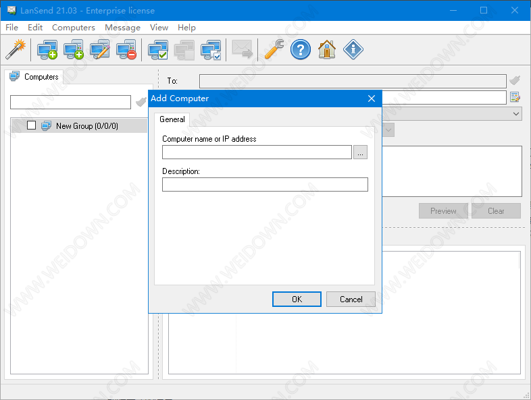Viewport: 531px width, 400px height.
Task: Open the Help menu
Action: pos(186,28)
